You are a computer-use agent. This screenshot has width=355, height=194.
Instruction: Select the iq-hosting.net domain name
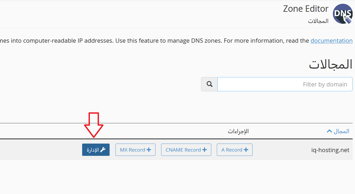pyautogui.click(x=330, y=150)
